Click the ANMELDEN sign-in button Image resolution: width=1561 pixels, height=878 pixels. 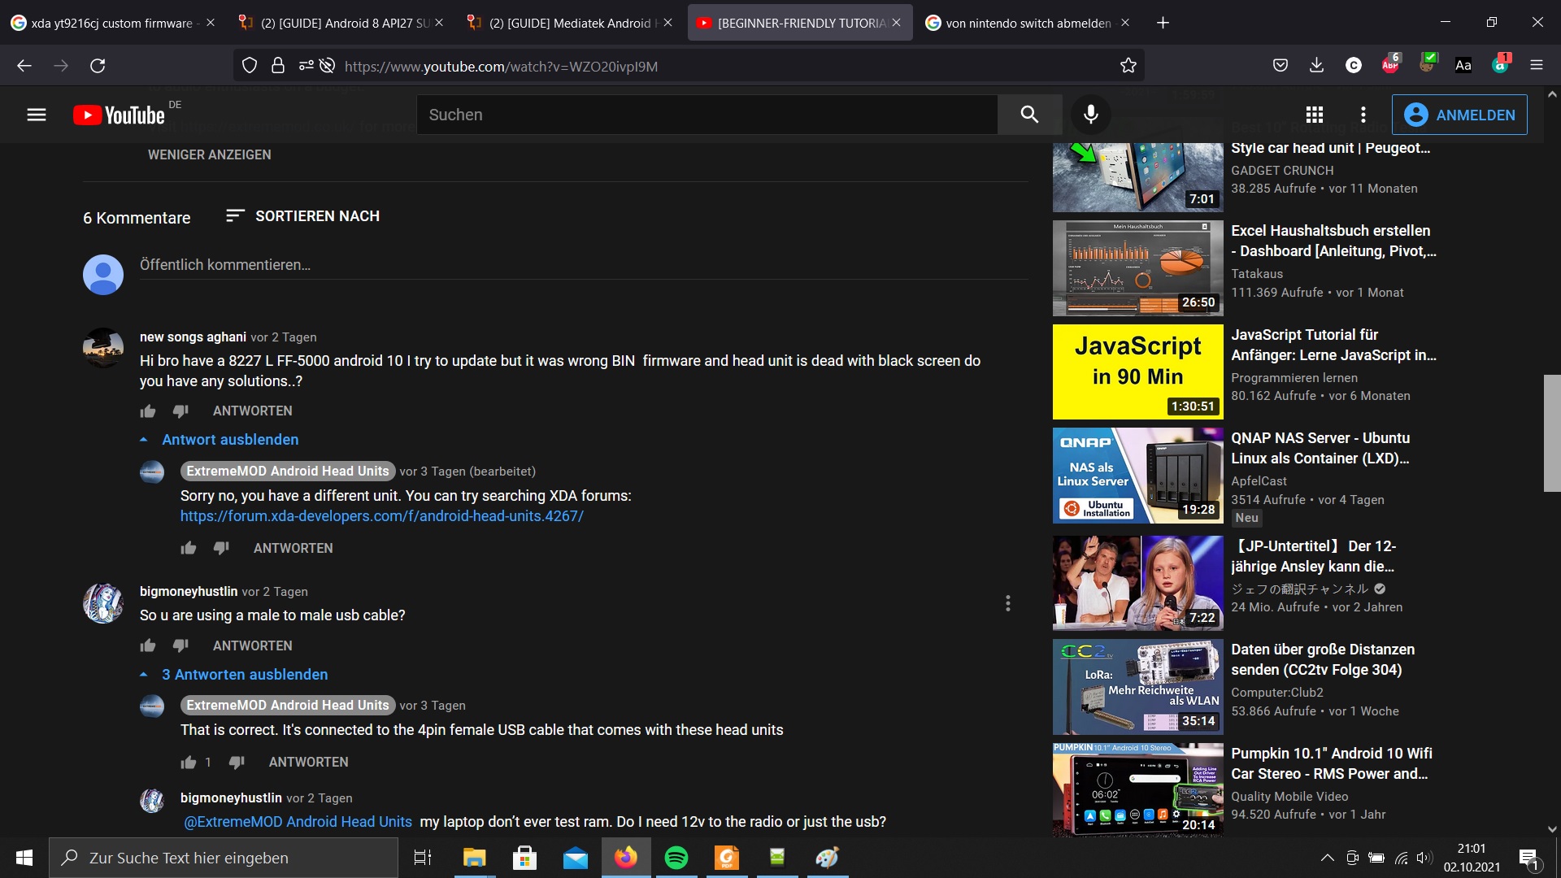click(1459, 115)
